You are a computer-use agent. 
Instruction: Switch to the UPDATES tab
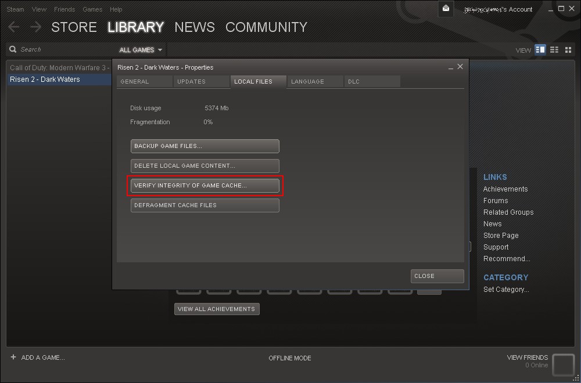tap(202, 82)
